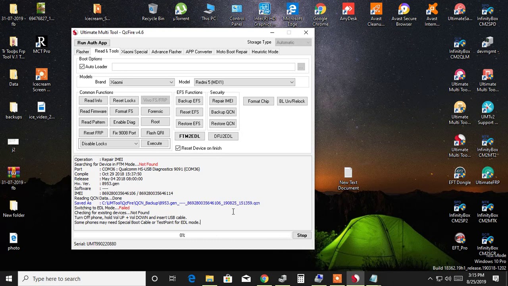The width and height of the screenshot is (508, 286).
Task: Click the Read Info button
Action: pos(93,100)
